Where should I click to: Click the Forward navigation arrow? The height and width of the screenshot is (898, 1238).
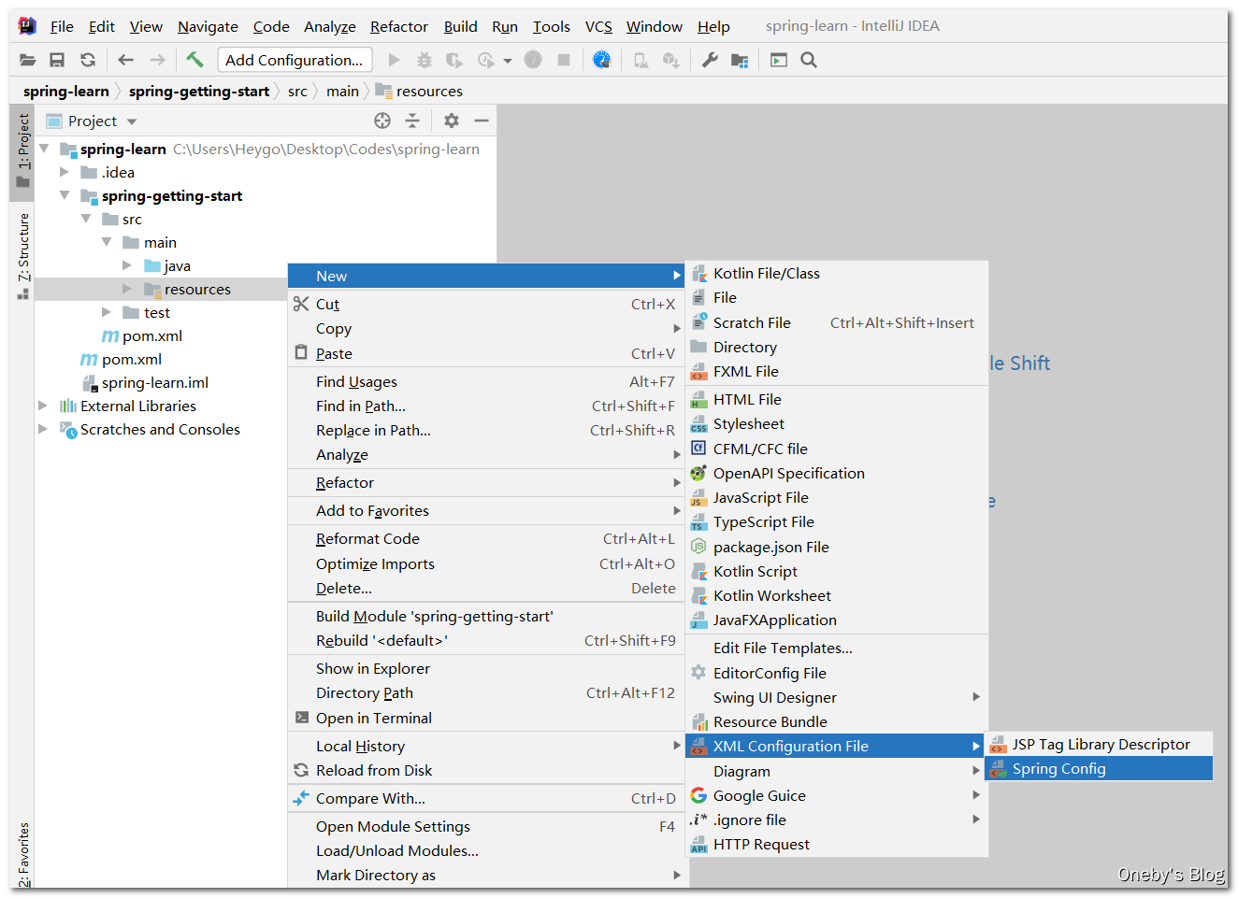pos(157,60)
